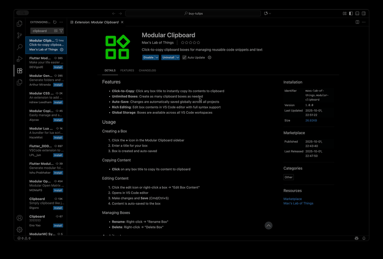
Task: Select the Modular Clipboard row in the extensions list
Action: point(46,45)
